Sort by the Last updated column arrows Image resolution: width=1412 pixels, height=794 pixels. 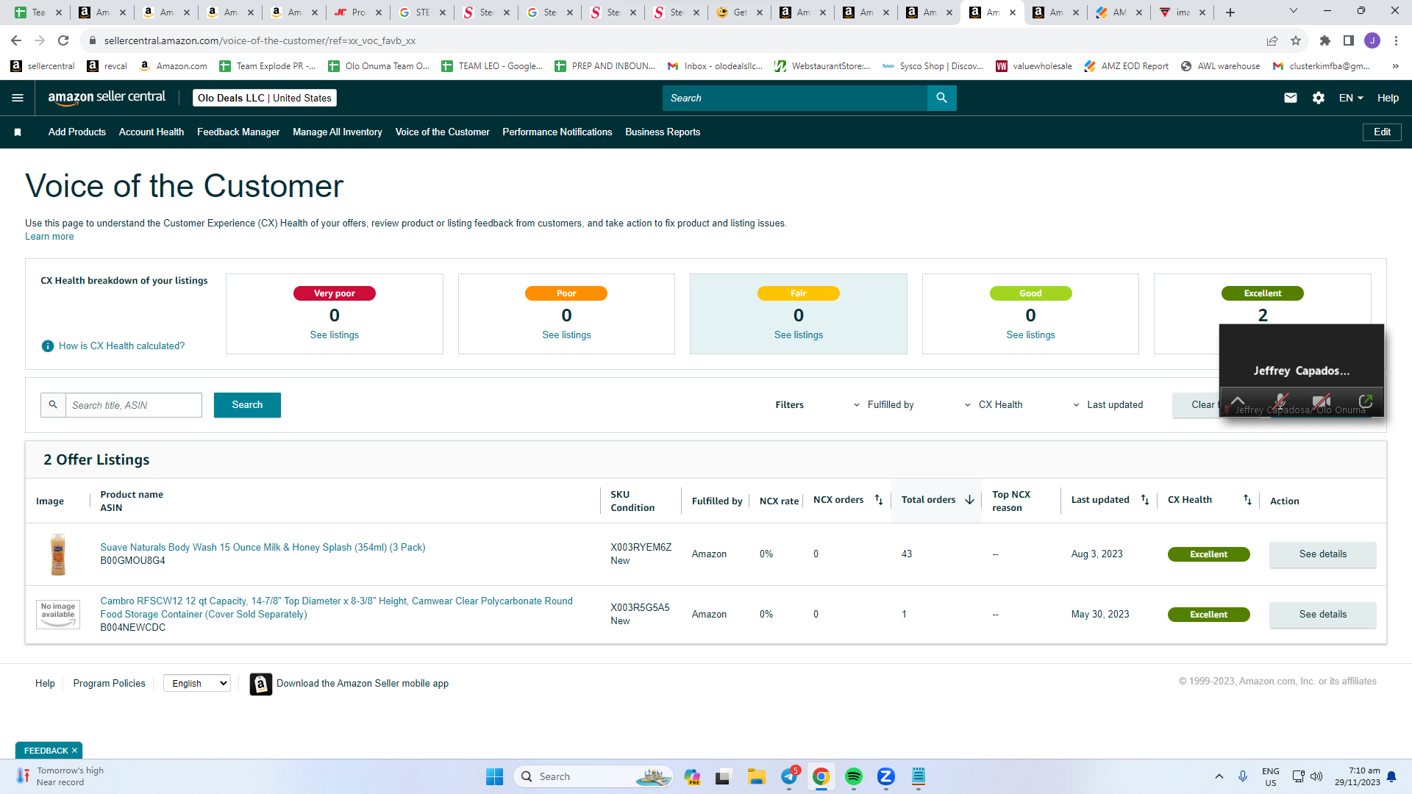click(x=1145, y=500)
